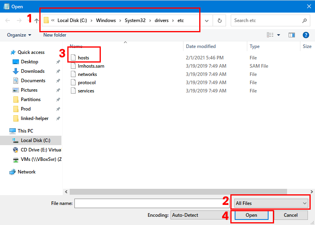This screenshot has height=225, width=315.
Task: Open the Organize menu
Action: 19,35
